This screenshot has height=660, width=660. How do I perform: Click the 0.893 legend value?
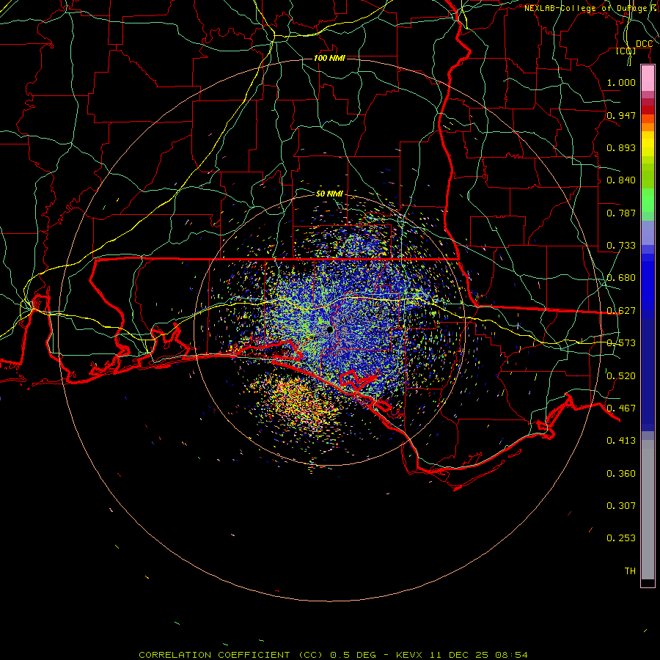(x=621, y=147)
